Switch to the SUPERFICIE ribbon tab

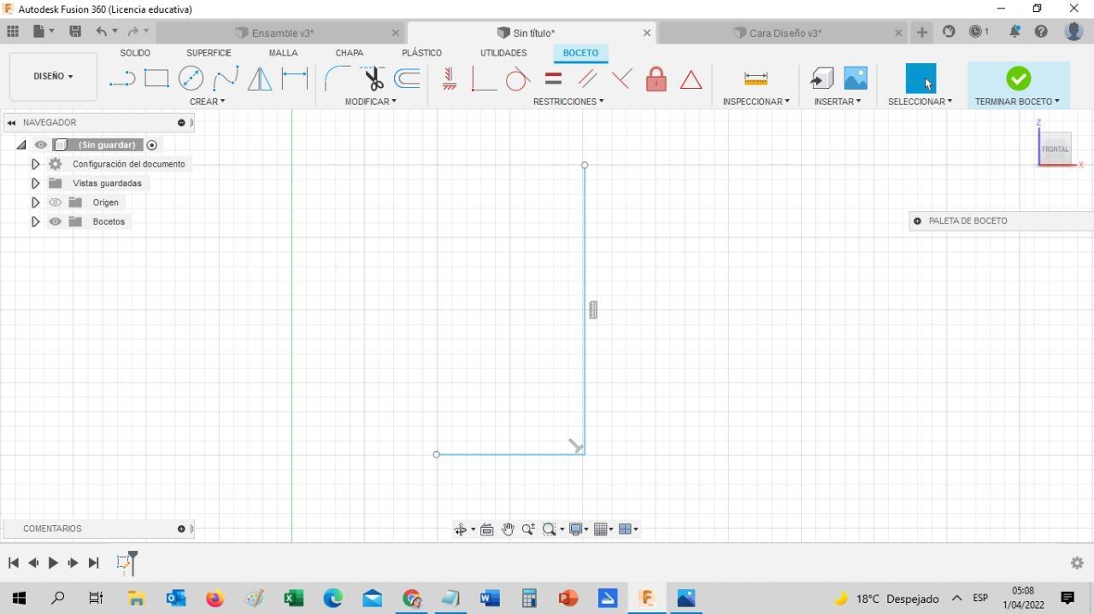209,53
